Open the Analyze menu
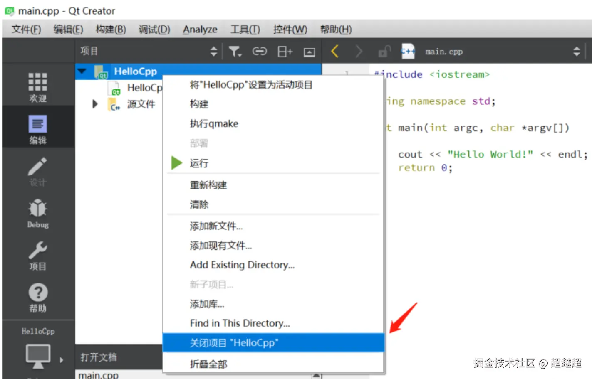The width and height of the screenshot is (592, 379). tap(200, 30)
